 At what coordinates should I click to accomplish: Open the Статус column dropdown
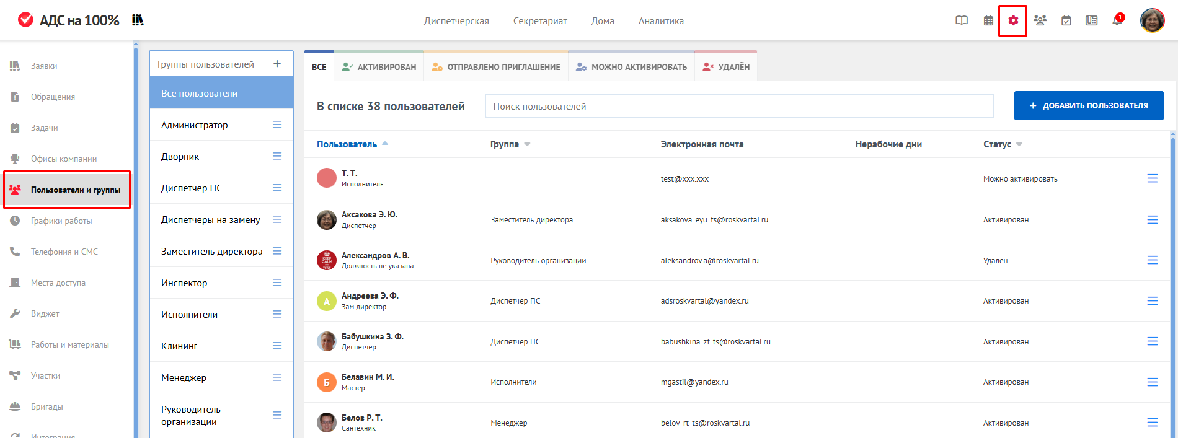pyautogui.click(x=1019, y=144)
